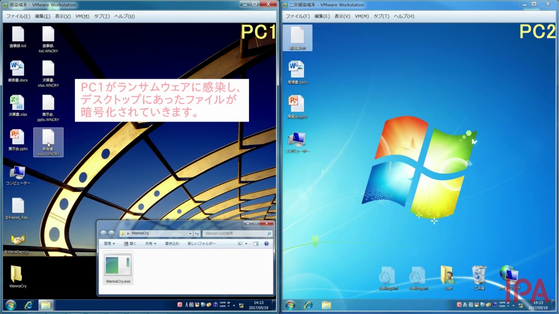Image resolution: width=559 pixels, height=314 pixels.
Task: Launch Internet Explorer from PC2 taskbar
Action: pos(309,305)
